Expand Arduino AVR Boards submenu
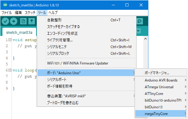Screen dimensions: 188x119 coord(161,80)
